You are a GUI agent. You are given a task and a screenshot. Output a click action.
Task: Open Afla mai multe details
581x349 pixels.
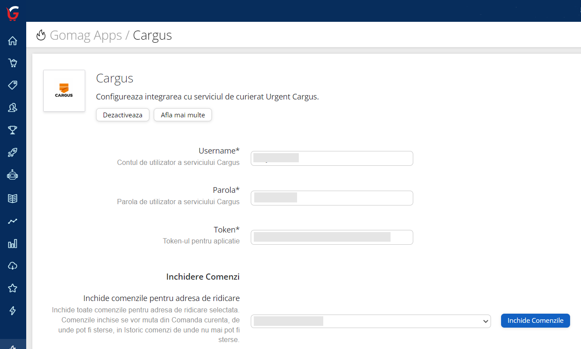click(x=183, y=115)
